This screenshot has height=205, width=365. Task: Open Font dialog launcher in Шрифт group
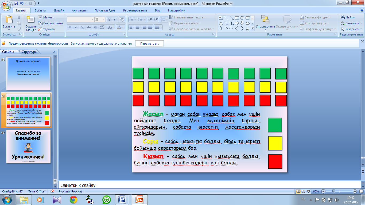[x=124, y=35]
